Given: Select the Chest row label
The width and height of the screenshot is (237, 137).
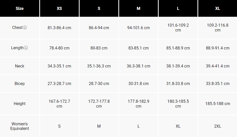Looking at the screenshot, I should [17, 27].
